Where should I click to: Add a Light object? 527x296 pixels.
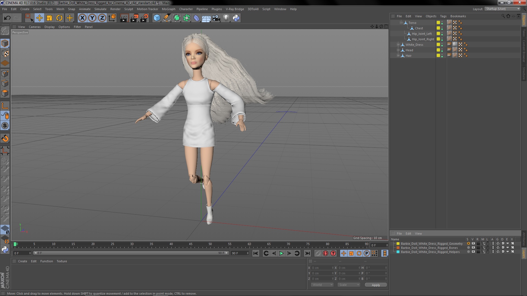coord(226,18)
